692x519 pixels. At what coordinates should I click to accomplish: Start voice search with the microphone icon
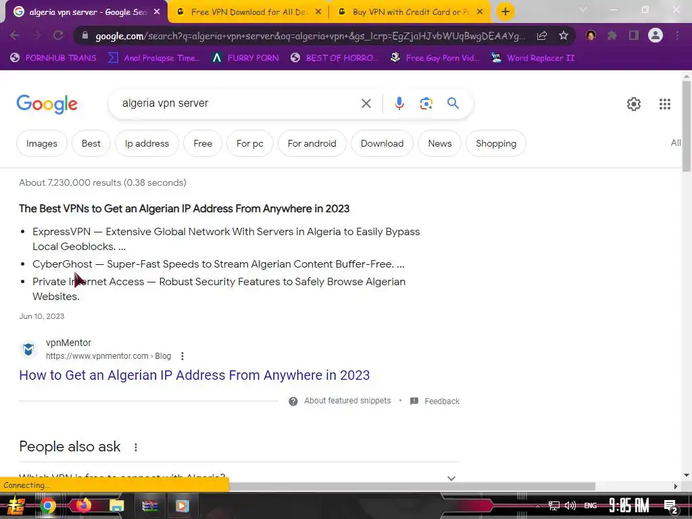[x=399, y=103]
